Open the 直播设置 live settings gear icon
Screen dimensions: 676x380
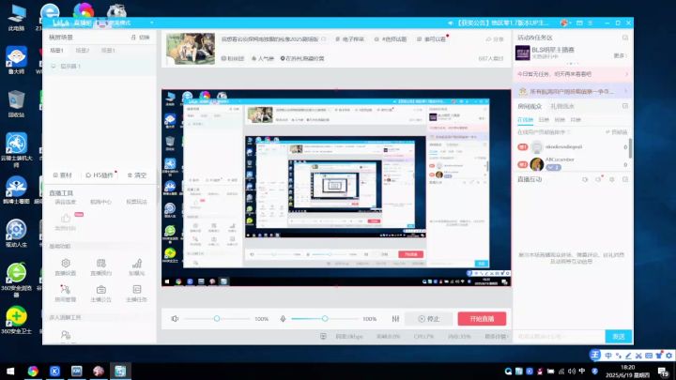pyautogui.click(x=66, y=264)
